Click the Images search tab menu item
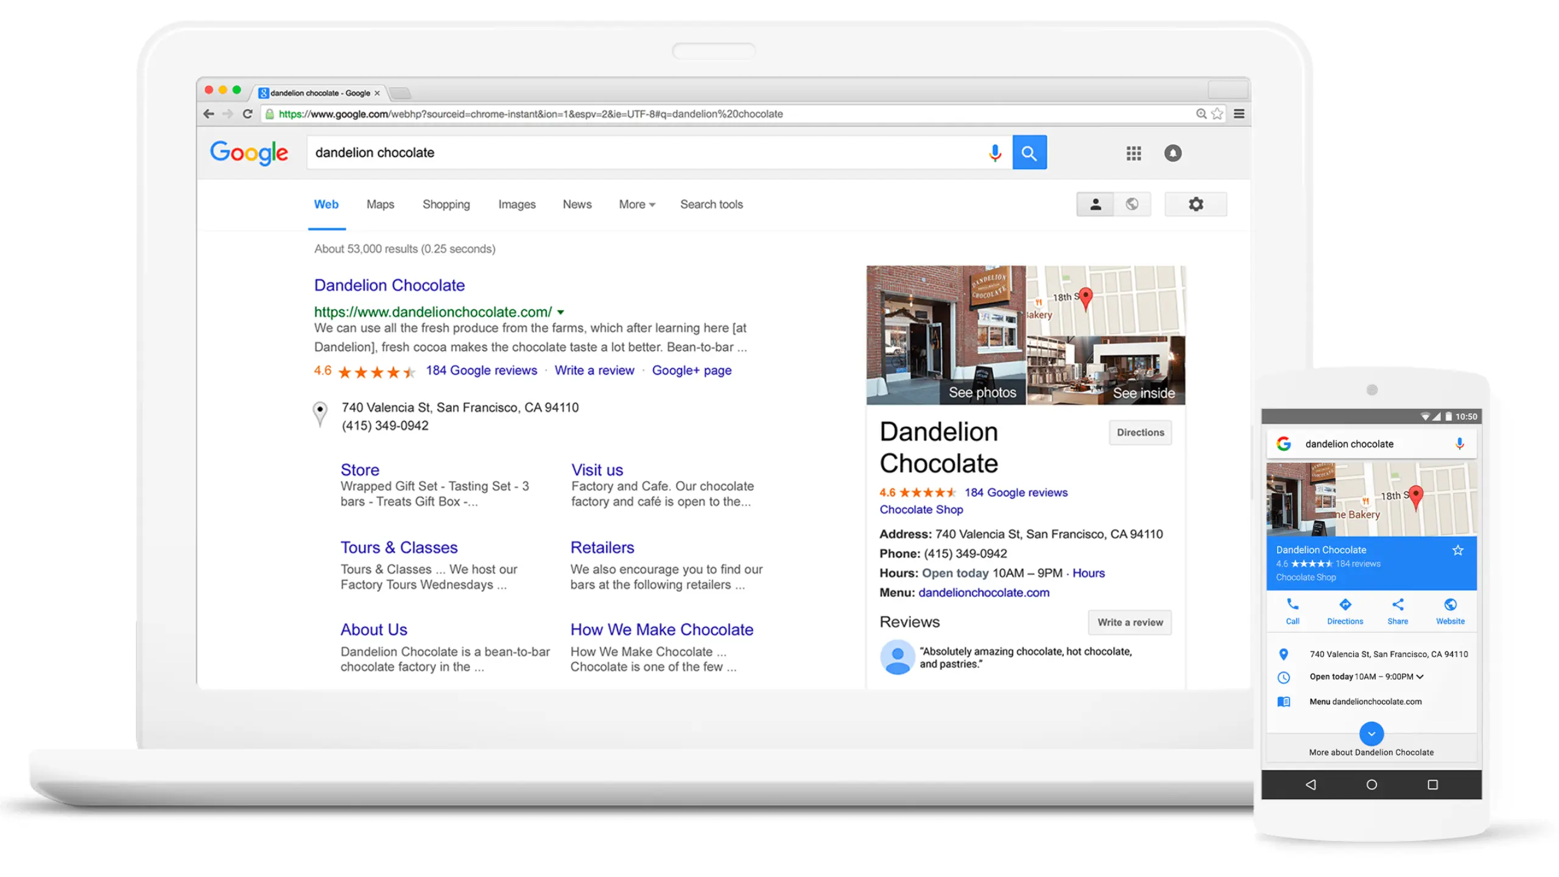This screenshot has width=1559, height=877. pyautogui.click(x=516, y=203)
